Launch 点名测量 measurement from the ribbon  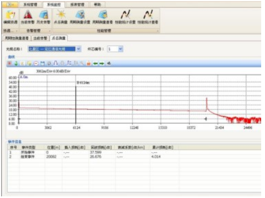61,17
